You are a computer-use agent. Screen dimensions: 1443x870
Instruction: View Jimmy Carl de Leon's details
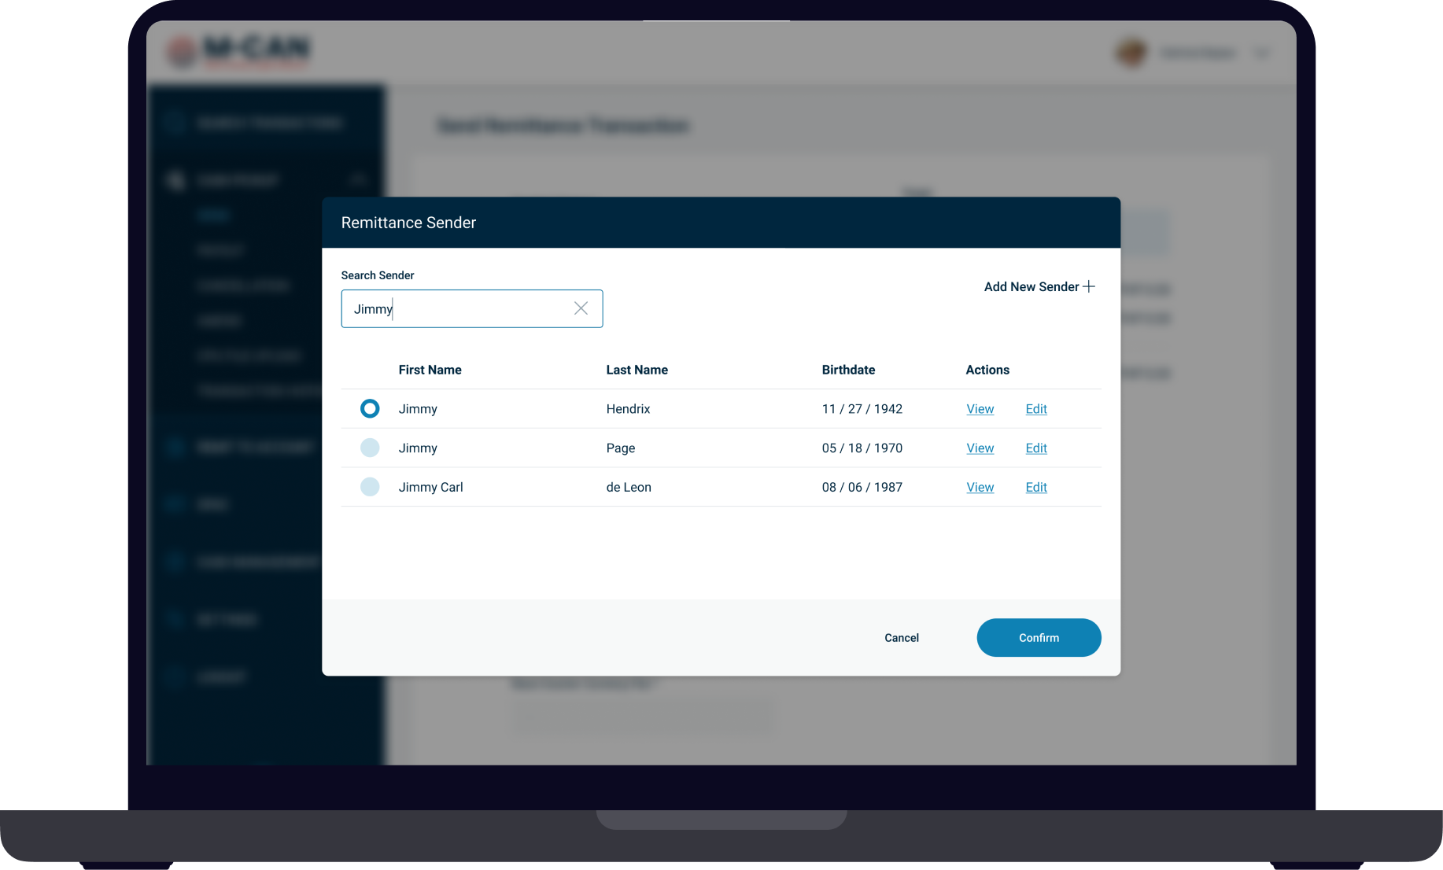(980, 488)
